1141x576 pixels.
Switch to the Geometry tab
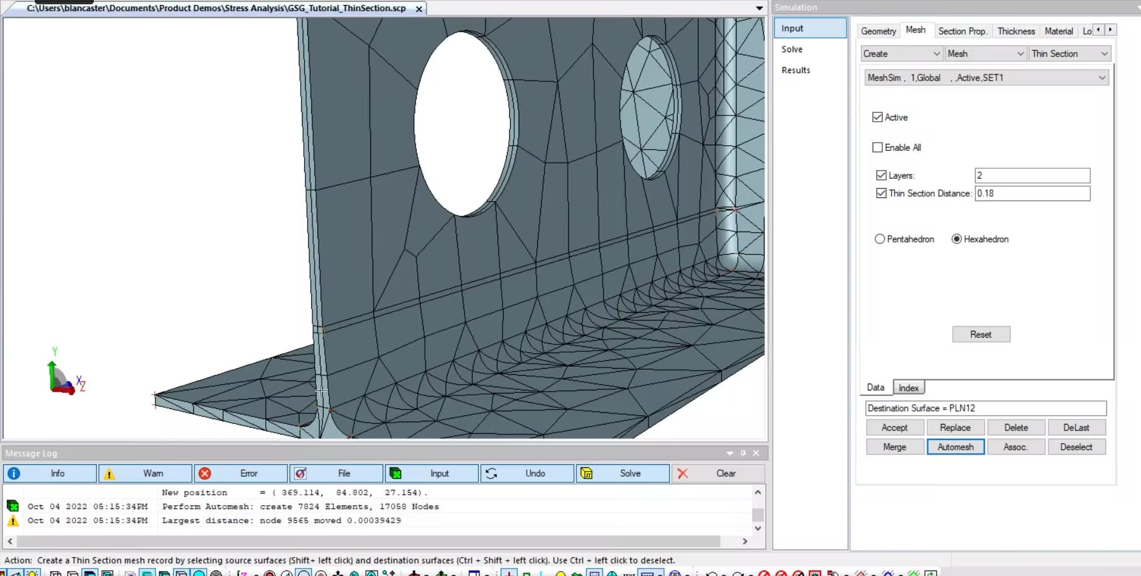(878, 31)
